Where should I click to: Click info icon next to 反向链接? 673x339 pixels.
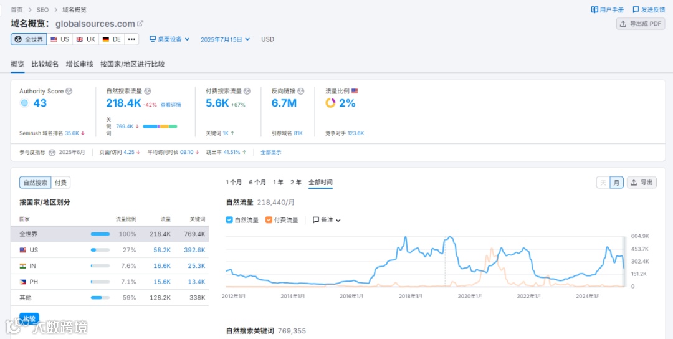[x=301, y=92]
